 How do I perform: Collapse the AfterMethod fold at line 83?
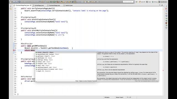coord(17,77)
